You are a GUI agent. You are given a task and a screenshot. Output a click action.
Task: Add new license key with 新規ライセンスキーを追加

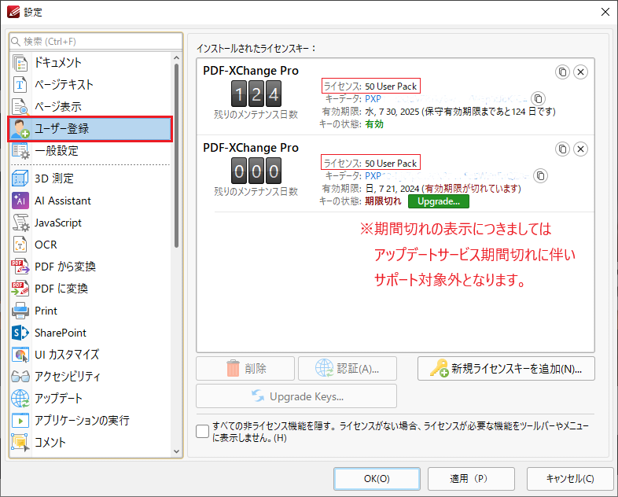click(506, 369)
